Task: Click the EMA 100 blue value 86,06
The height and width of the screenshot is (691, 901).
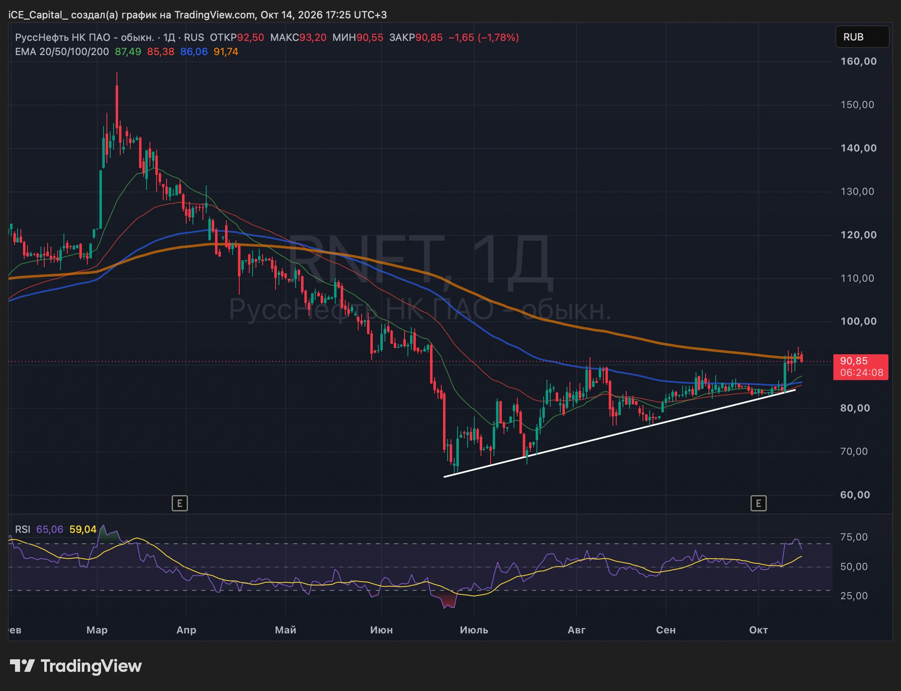Action: [x=194, y=52]
